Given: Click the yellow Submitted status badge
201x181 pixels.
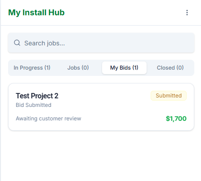Looking at the screenshot, I should click(169, 96).
